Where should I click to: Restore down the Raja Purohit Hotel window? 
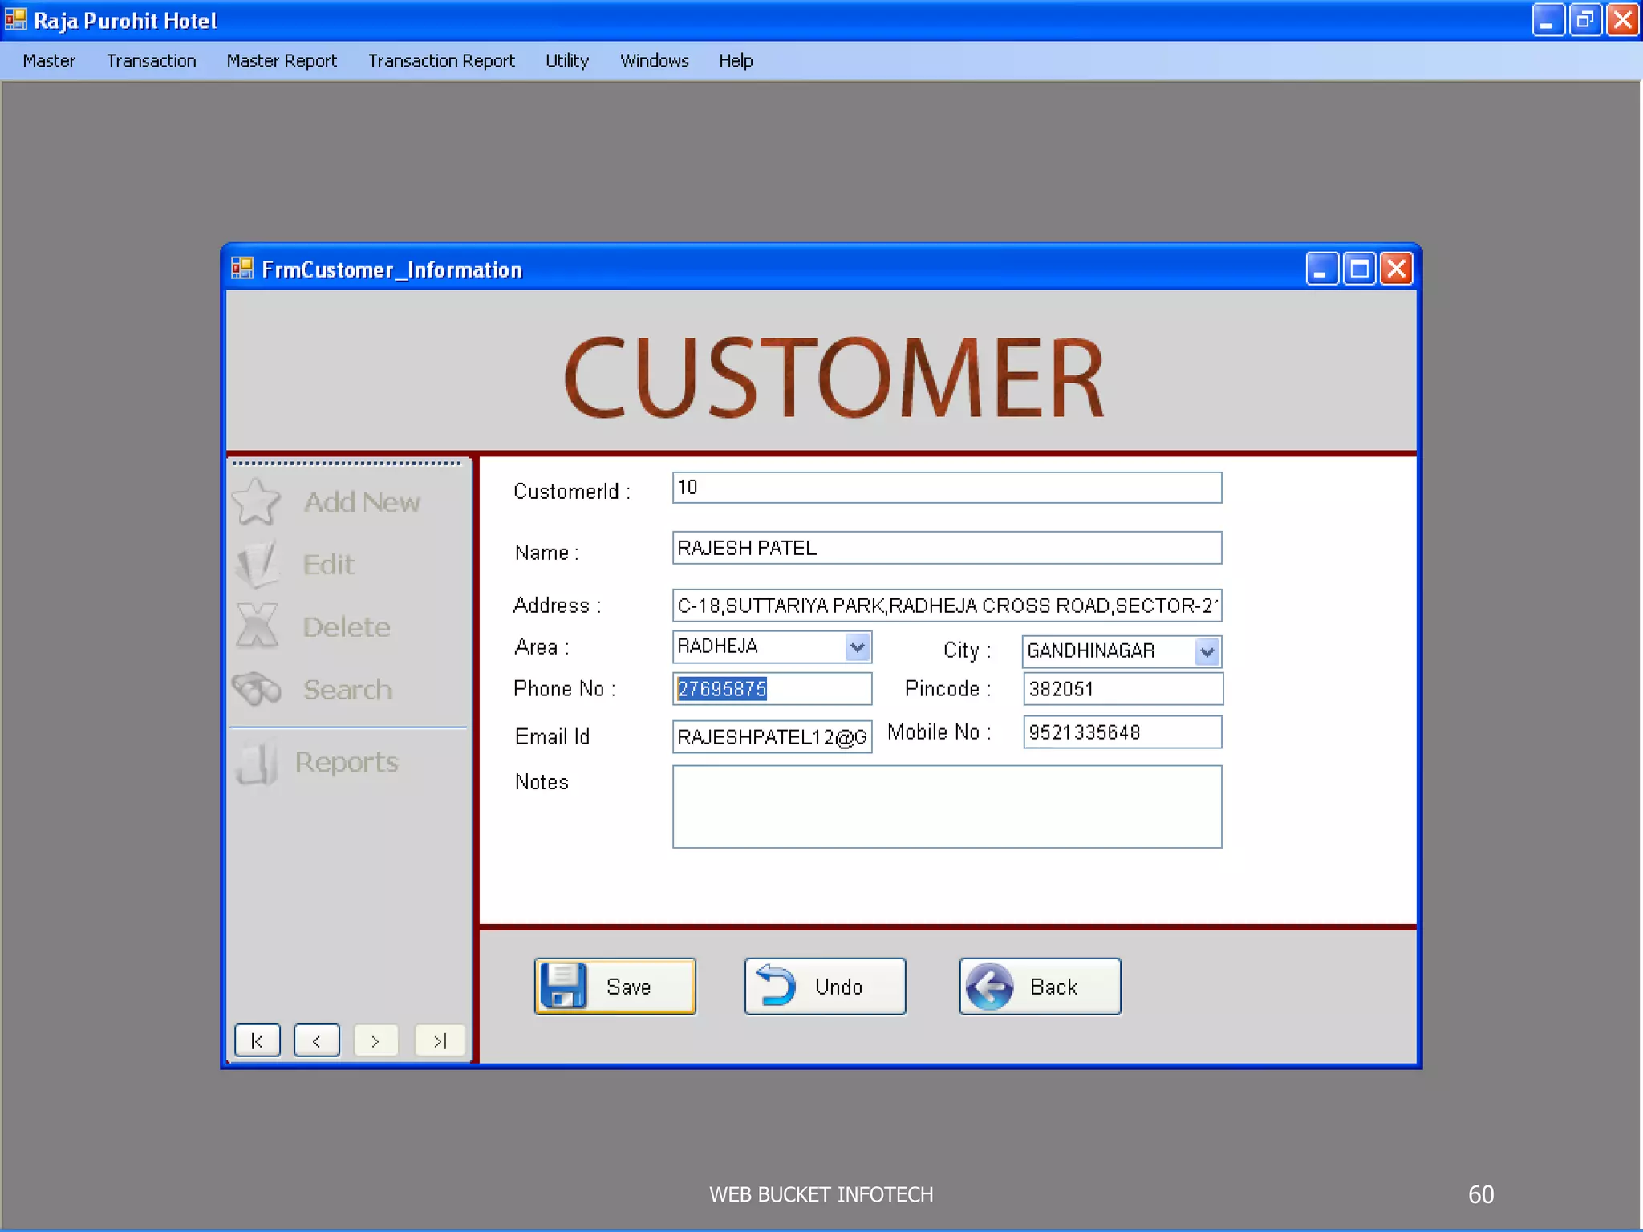coord(1585,20)
